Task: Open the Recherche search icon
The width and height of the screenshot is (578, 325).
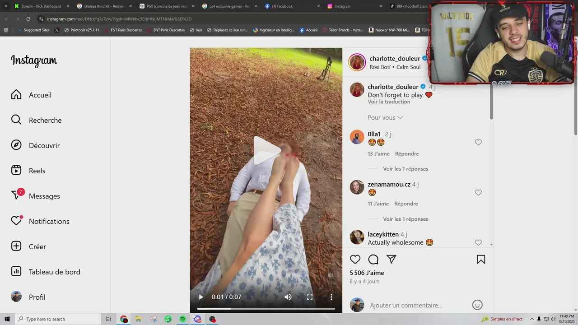Action: pyautogui.click(x=16, y=120)
